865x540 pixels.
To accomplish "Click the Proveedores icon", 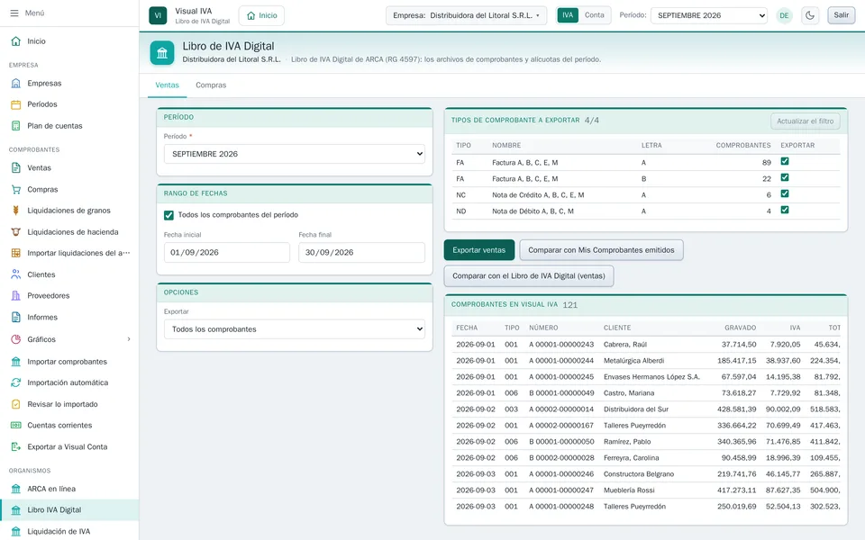I will click(16, 296).
